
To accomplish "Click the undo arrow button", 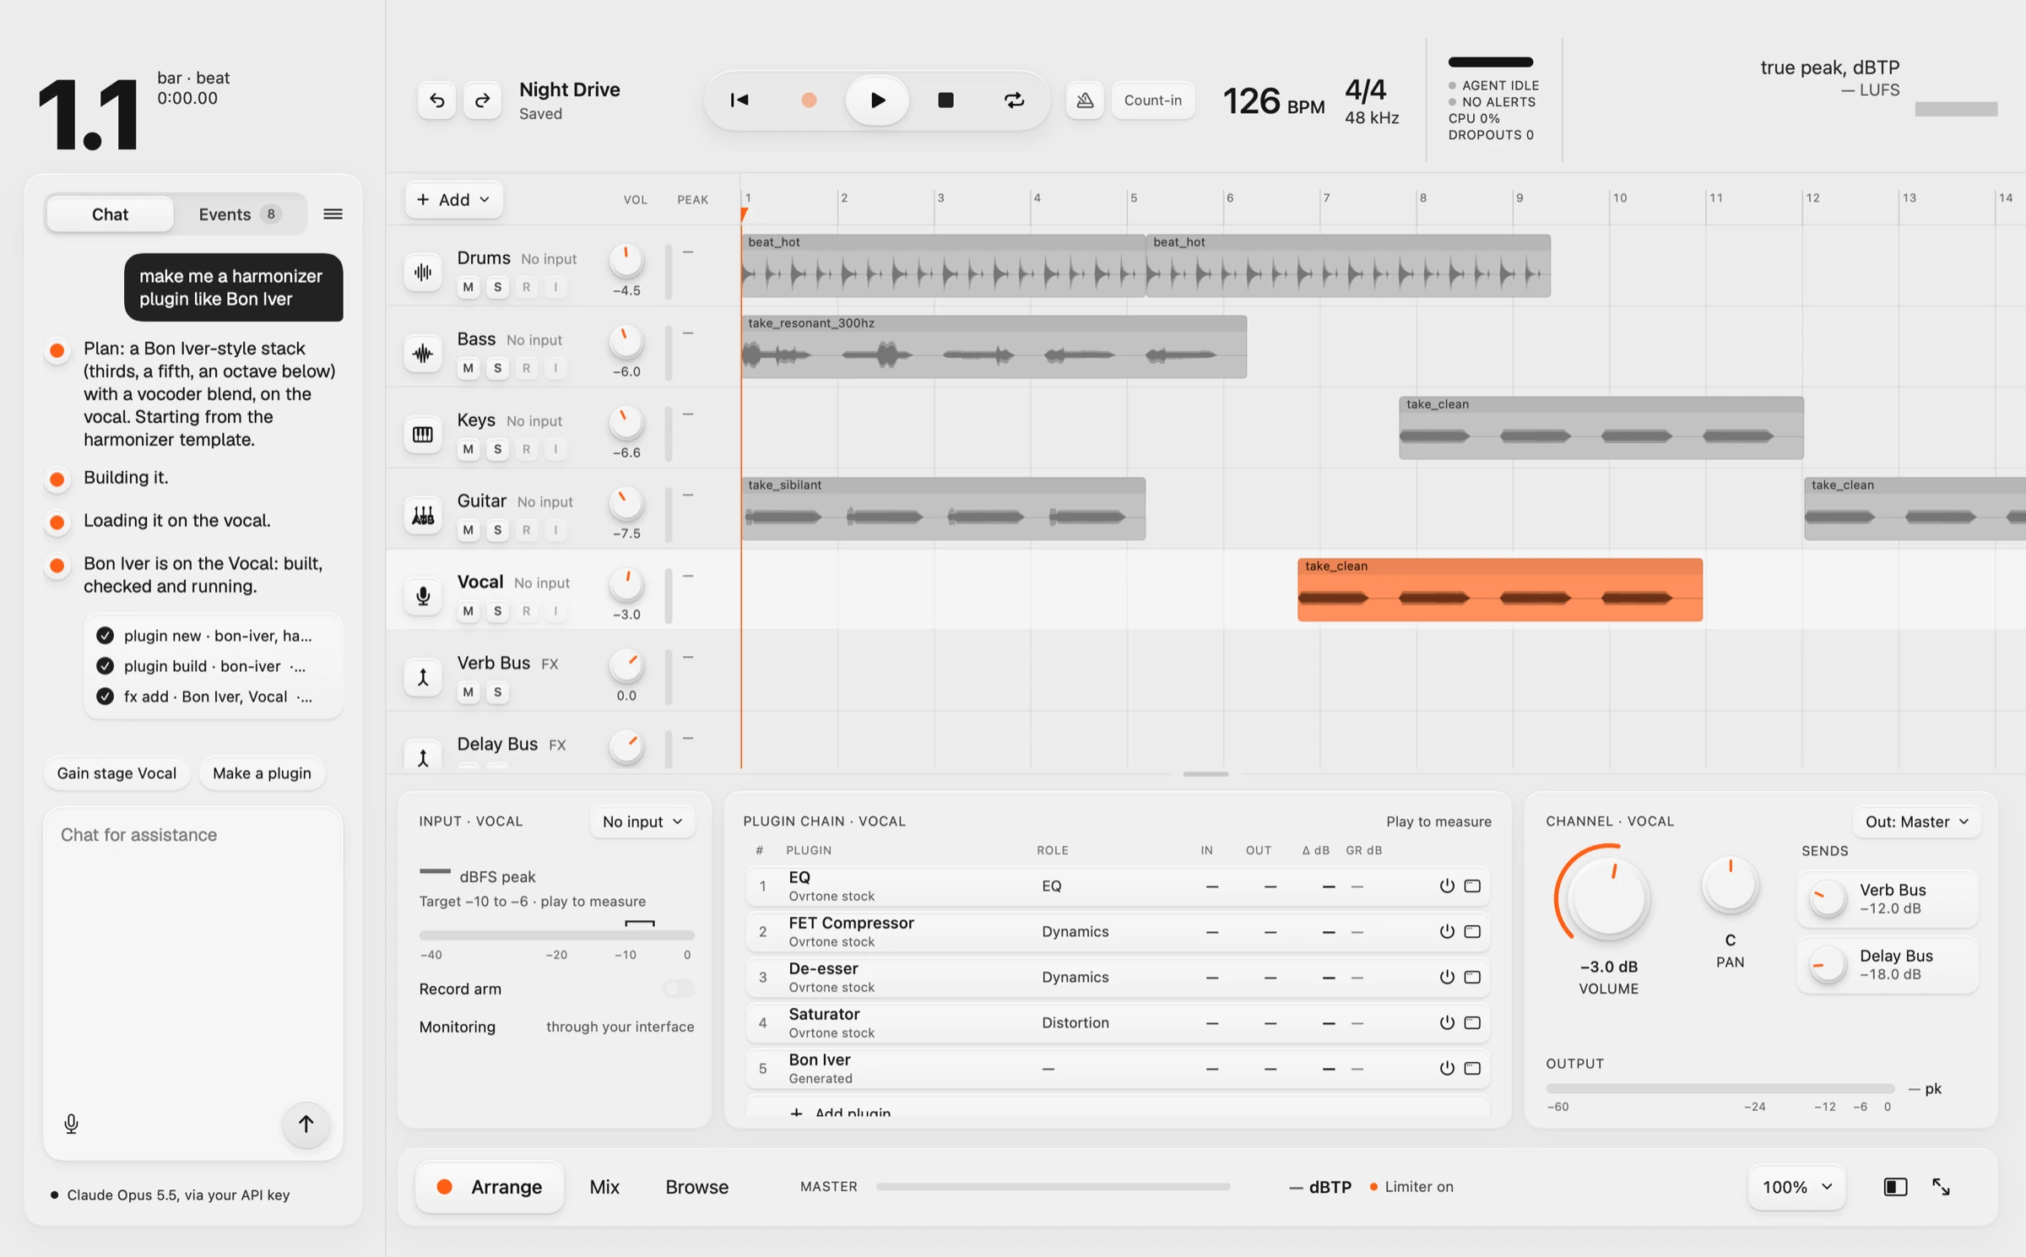I will tap(436, 100).
